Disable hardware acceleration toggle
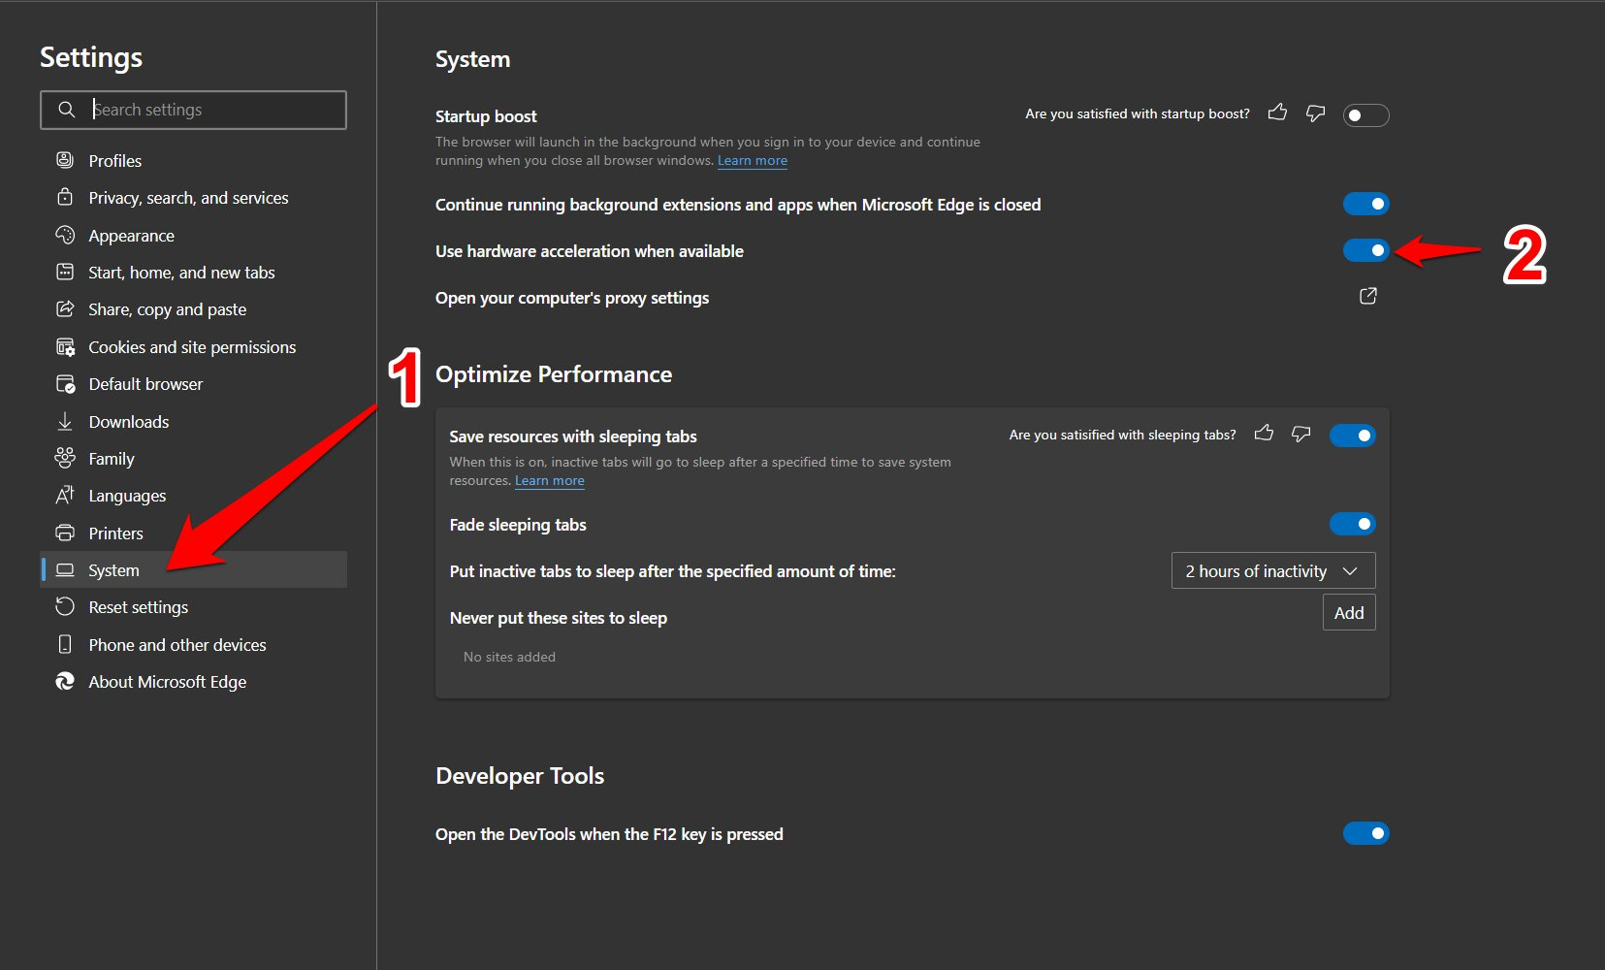This screenshot has height=970, width=1605. 1365,250
